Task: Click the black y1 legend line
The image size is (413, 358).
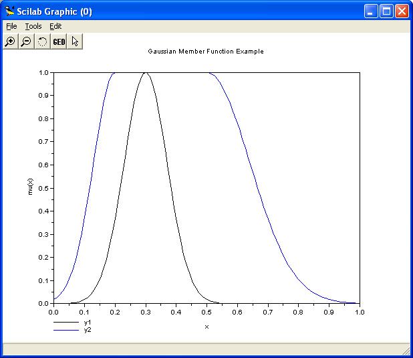Action: 65,323
